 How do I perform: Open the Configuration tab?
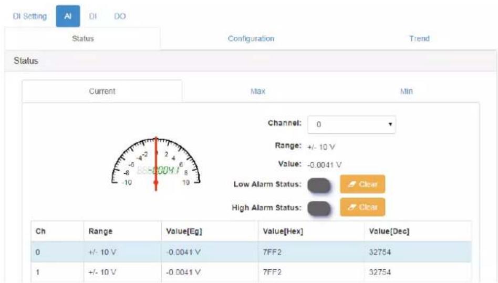[251, 39]
